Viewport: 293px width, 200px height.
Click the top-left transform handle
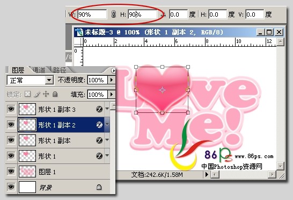click(x=136, y=67)
